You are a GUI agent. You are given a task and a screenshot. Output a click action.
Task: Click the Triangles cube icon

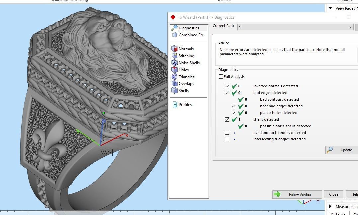coord(174,77)
